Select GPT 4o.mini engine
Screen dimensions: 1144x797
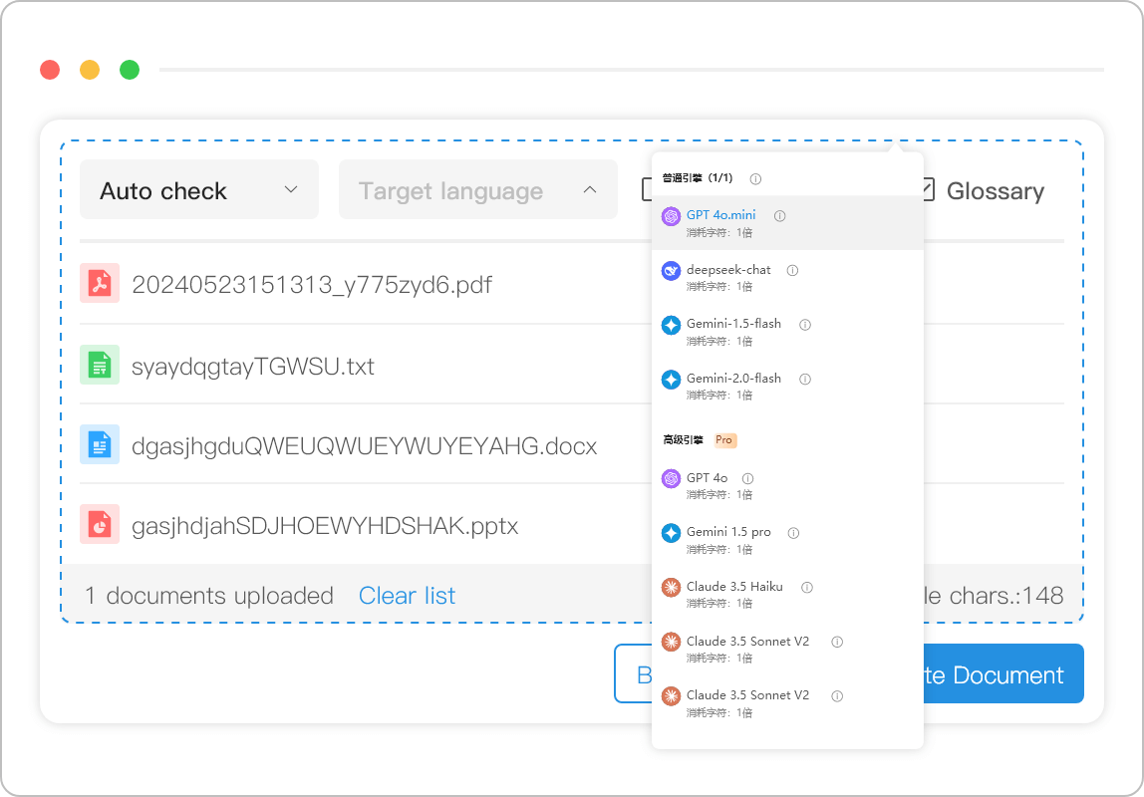click(787, 223)
